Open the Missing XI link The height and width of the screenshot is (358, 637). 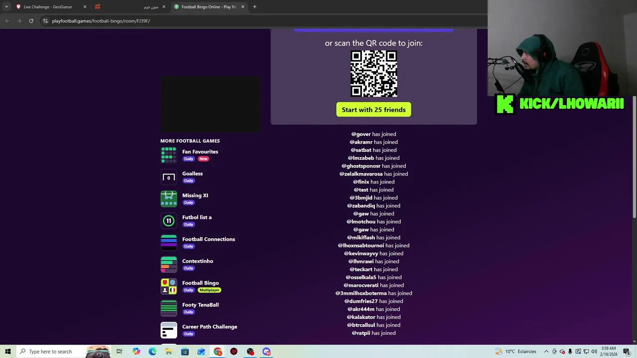click(195, 195)
